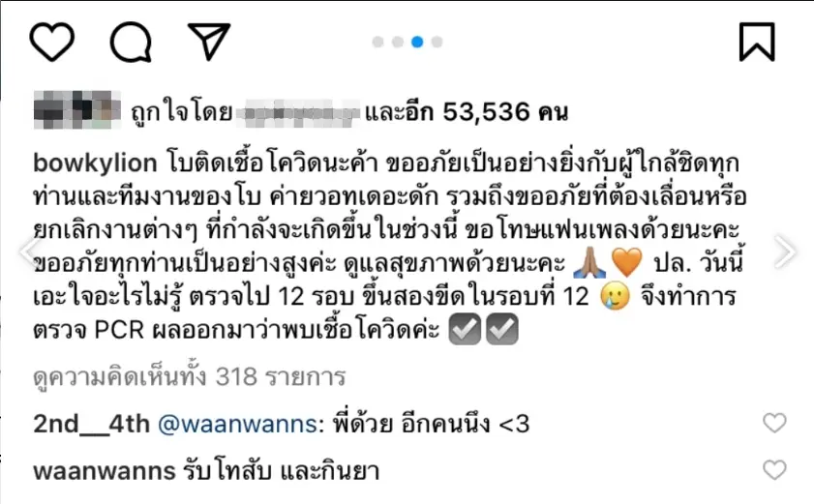This screenshot has width=814, height=504.
Task: Select the first carousel dot
Action: (377, 42)
